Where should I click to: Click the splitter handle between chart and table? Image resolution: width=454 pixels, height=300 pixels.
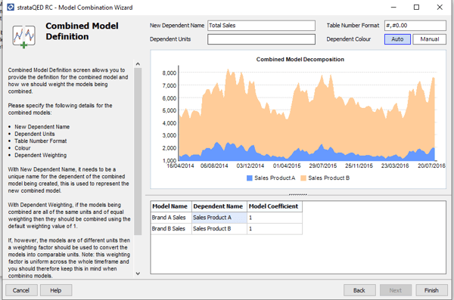(x=297, y=195)
